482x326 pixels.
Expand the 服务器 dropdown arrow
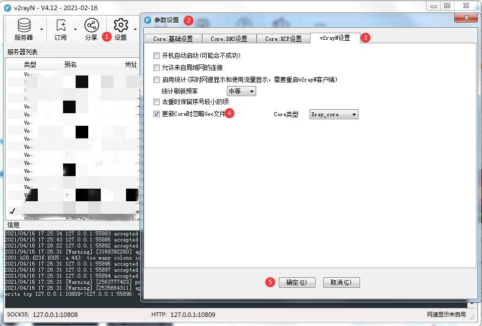pos(41,30)
